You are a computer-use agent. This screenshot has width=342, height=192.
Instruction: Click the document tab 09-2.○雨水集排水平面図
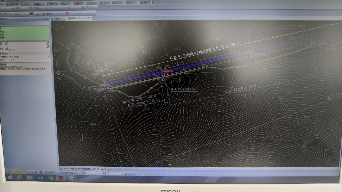(83, 169)
